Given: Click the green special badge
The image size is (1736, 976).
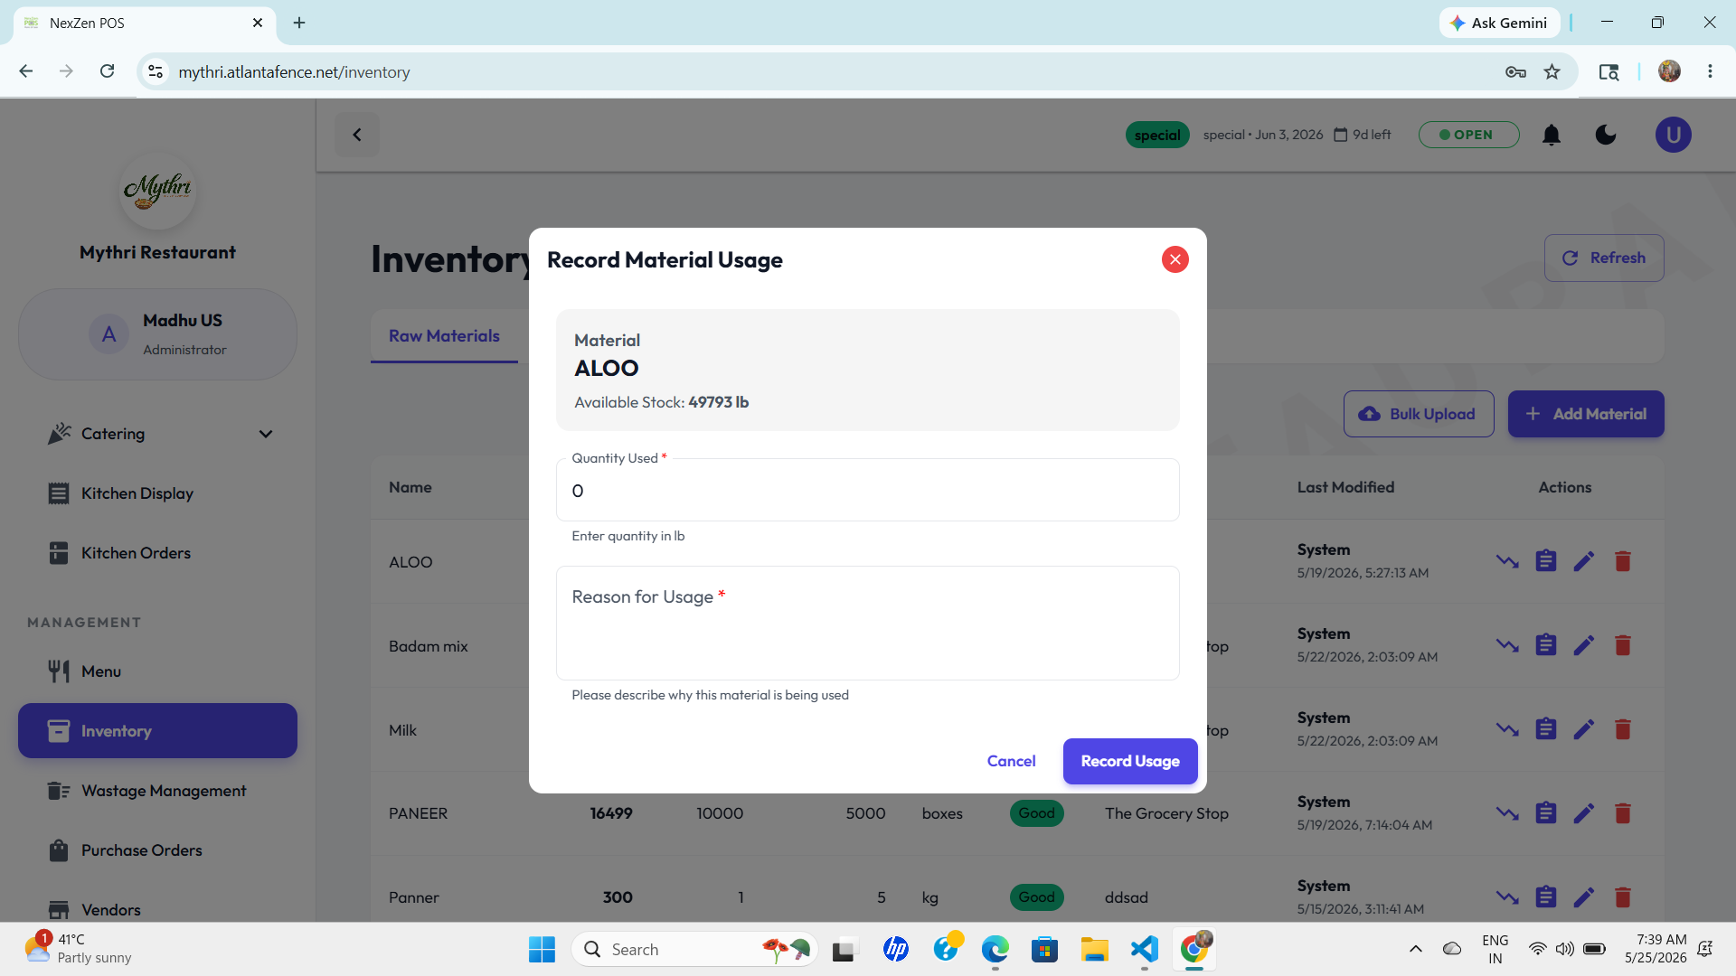Looking at the screenshot, I should click(1157, 135).
